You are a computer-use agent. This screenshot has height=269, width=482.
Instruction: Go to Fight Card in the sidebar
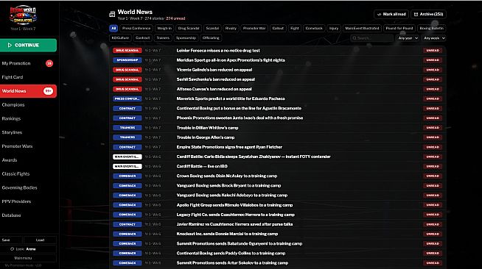(x=28, y=77)
